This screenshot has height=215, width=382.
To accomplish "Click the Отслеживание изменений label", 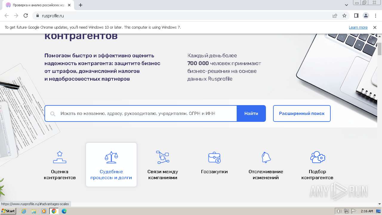I will [x=266, y=175].
